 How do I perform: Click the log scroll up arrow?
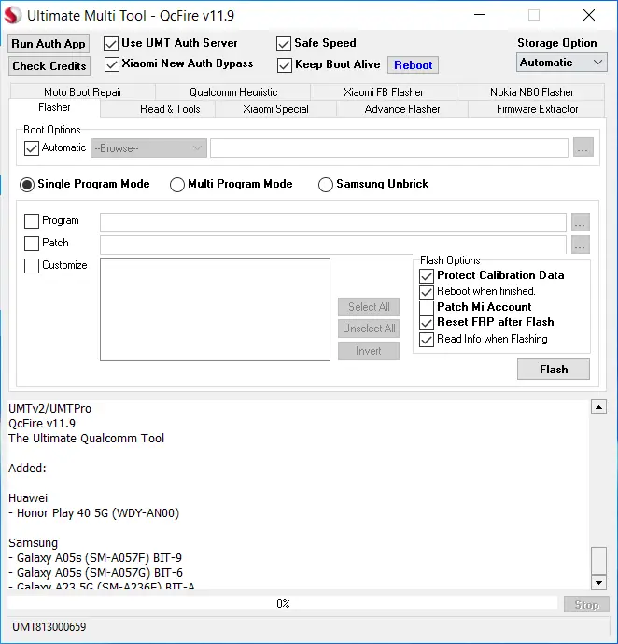click(x=598, y=408)
